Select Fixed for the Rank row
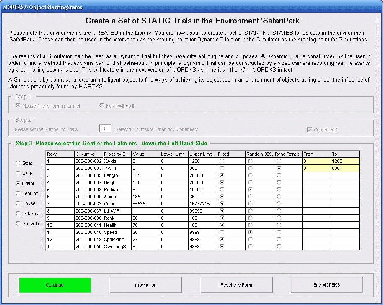This screenshot has width=383, height=305. point(222,218)
